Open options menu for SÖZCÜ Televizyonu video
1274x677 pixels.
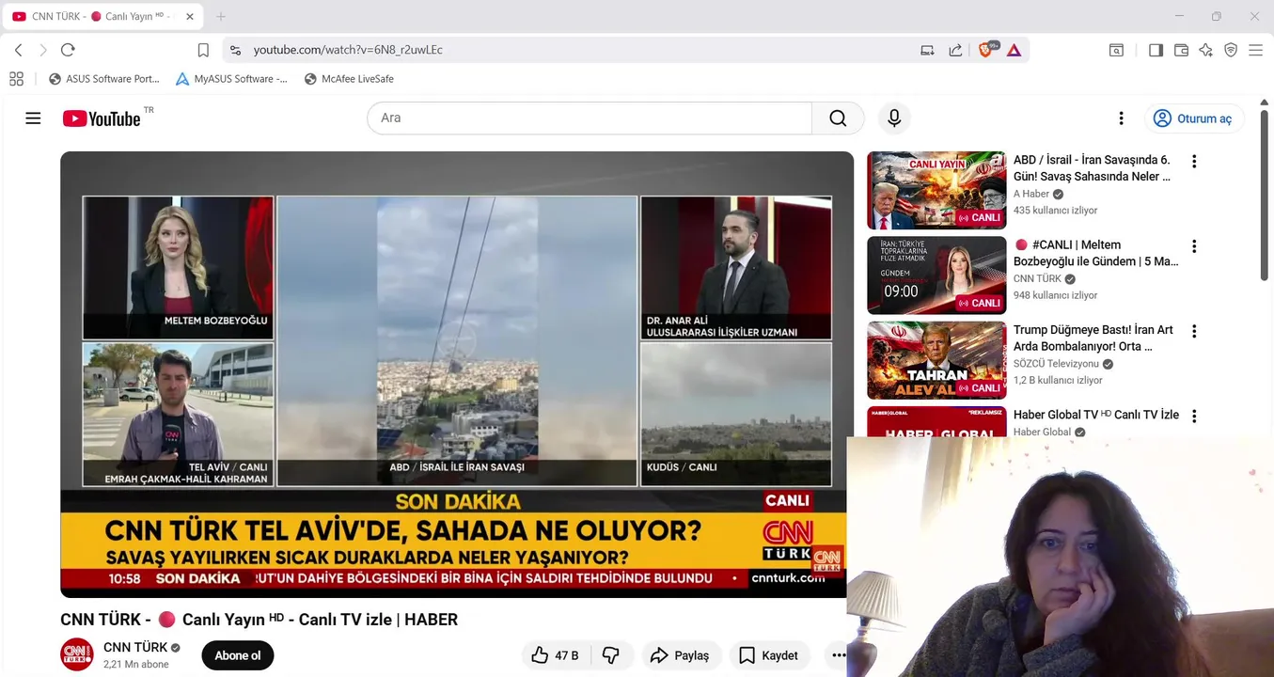tap(1194, 331)
